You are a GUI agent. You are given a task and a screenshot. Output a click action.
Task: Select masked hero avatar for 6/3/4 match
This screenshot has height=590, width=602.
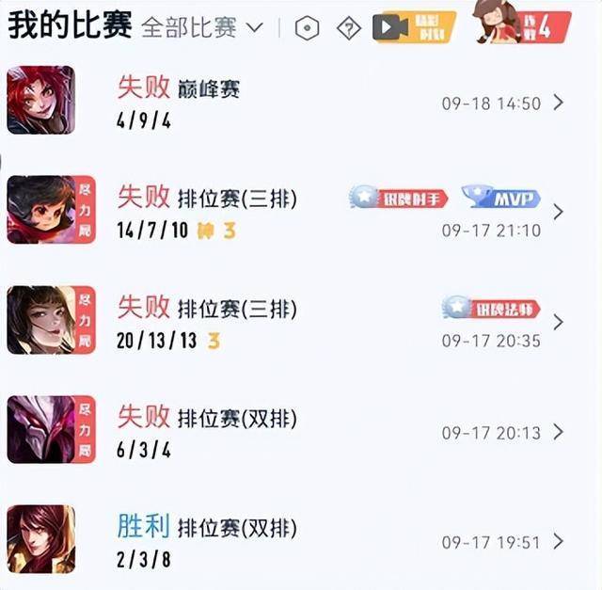click(x=51, y=429)
